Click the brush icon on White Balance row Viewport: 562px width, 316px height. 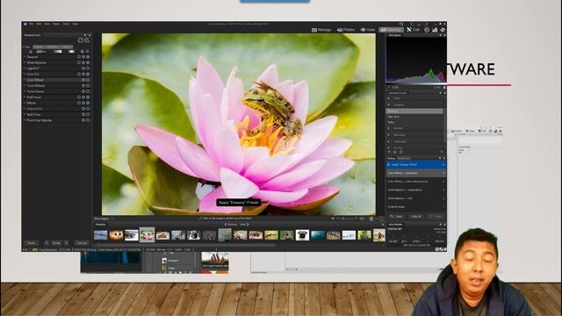[79, 62]
